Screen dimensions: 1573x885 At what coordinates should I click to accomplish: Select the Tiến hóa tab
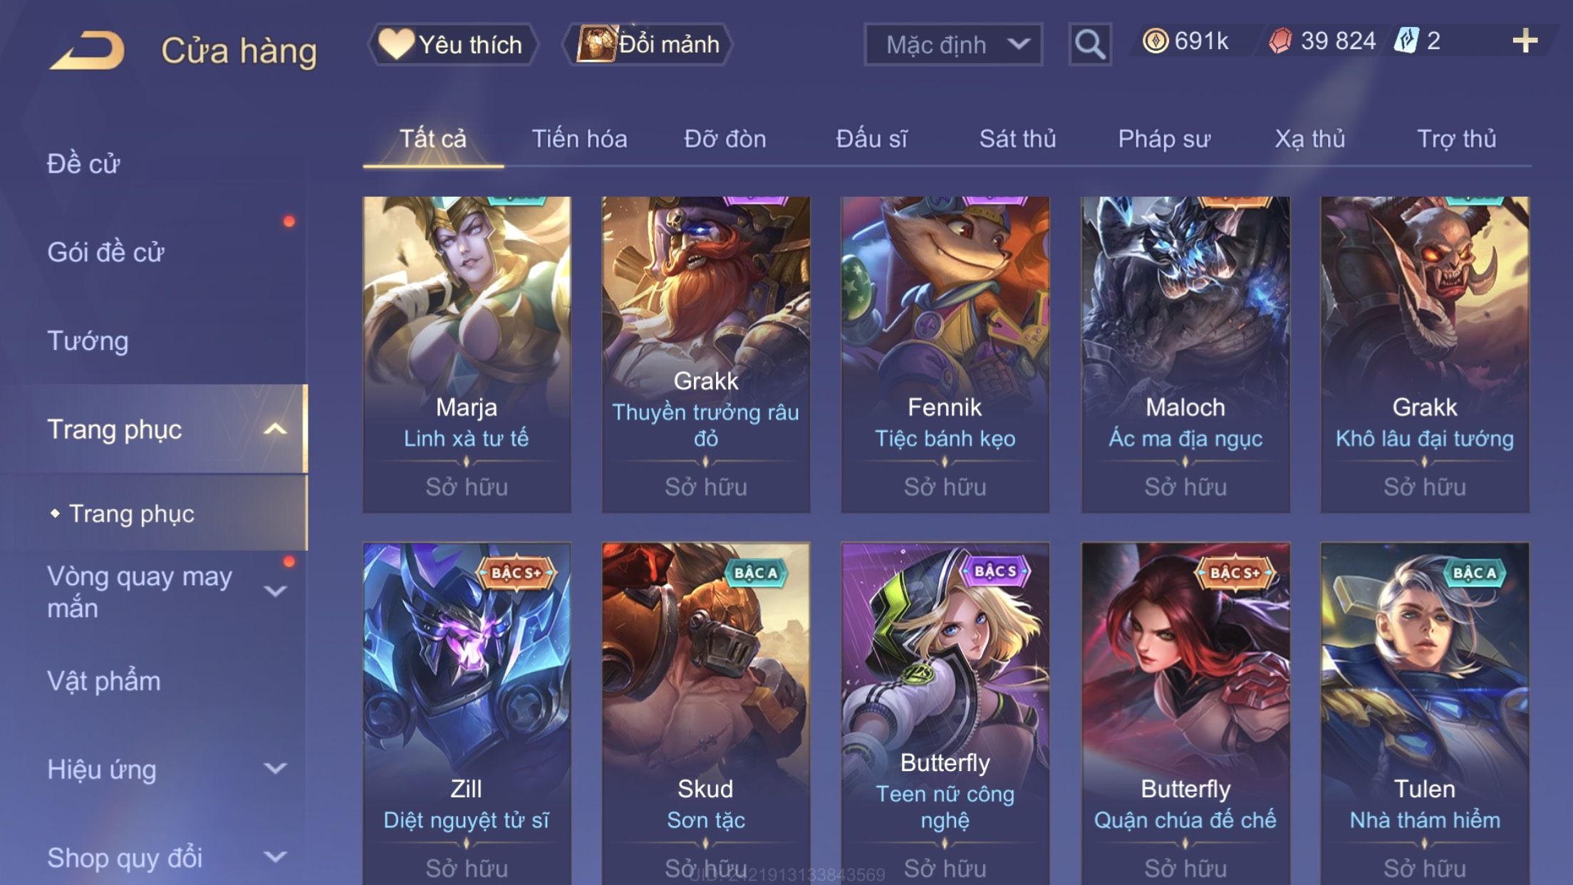click(x=579, y=138)
